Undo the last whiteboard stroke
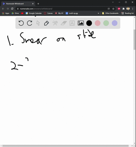136x147 pixels. [x=21, y=23]
